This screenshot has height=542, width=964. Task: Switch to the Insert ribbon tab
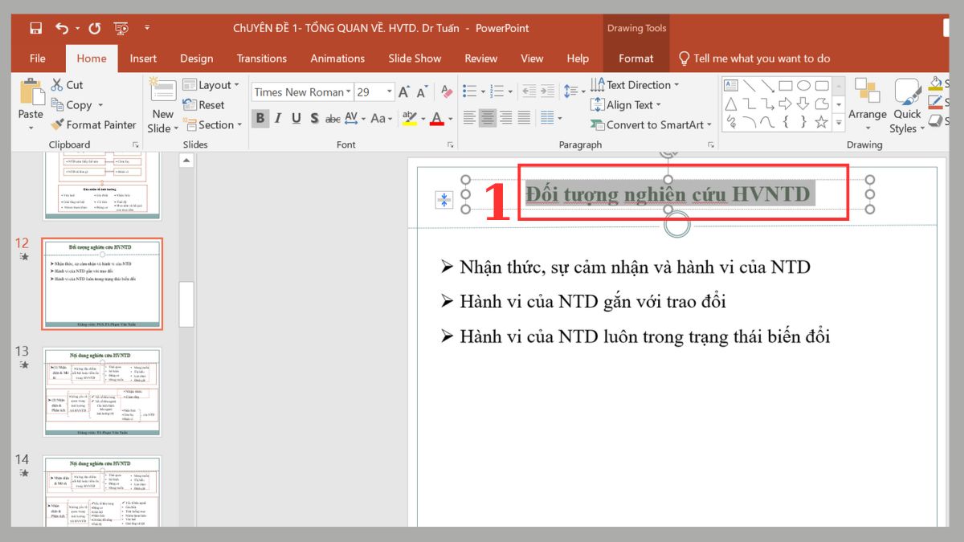click(x=143, y=58)
